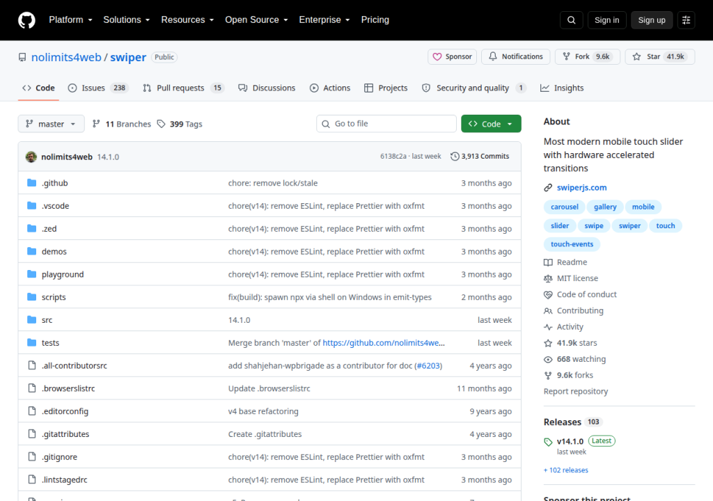Open the .gitattributes file
The image size is (713, 501).
(x=65, y=434)
